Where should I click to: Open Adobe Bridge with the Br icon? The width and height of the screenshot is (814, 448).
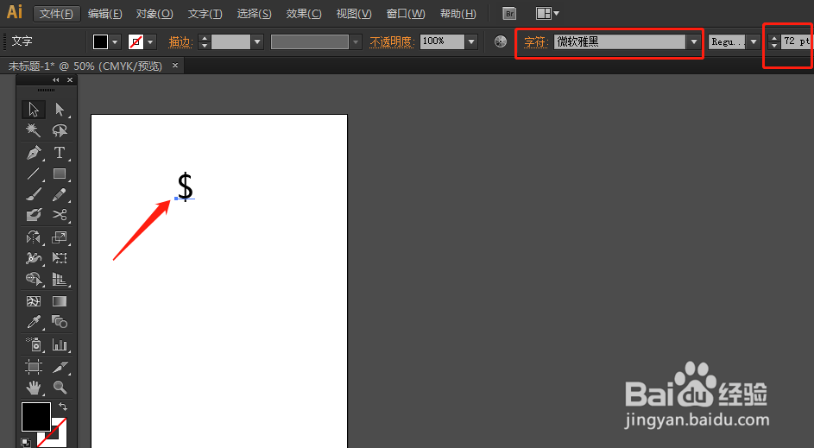tap(509, 14)
